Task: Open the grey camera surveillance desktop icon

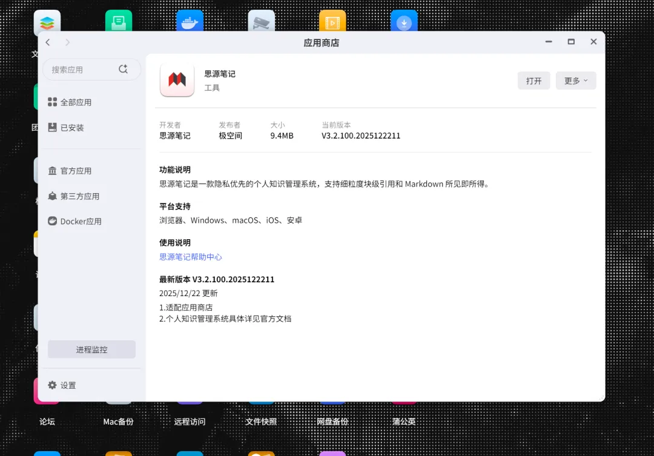Action: point(262,21)
